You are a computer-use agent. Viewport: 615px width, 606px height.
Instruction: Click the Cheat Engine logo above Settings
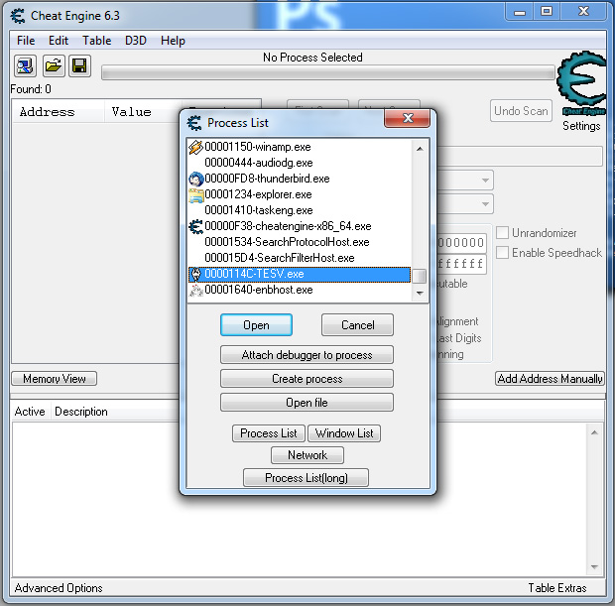(x=581, y=83)
